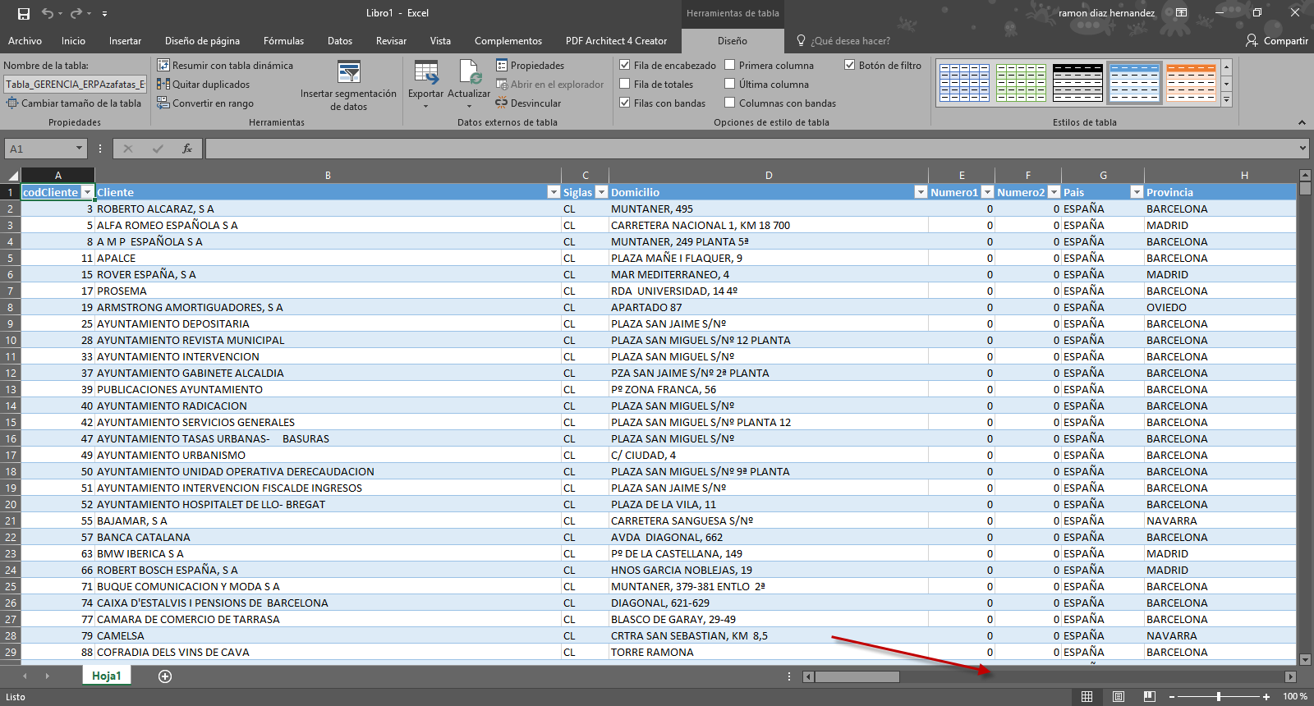The image size is (1314, 706).
Task: Save the workbook with the floppy disk icon
Action: 23,13
